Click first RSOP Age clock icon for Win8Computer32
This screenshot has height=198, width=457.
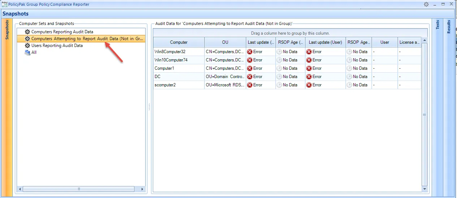tap(279, 52)
